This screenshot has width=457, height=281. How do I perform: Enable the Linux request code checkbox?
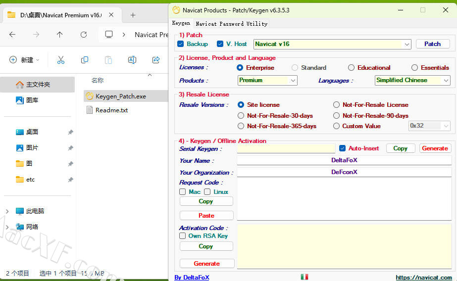pyautogui.click(x=207, y=192)
